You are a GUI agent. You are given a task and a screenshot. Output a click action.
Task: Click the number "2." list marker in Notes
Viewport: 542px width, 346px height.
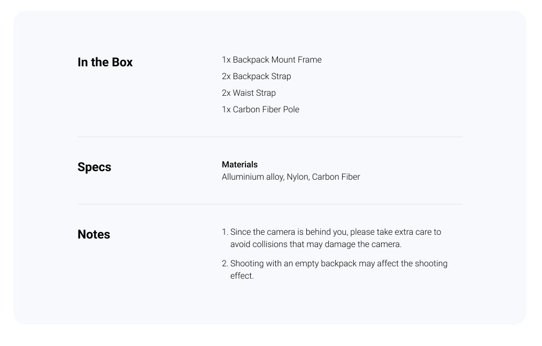225,263
